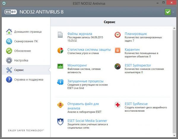Click text Сведения о репутации на основе
This screenshot has width=178, height=139.
tap(88, 85)
